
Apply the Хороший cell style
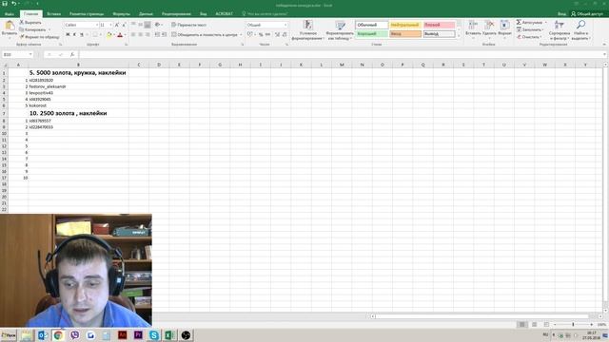[371, 34]
